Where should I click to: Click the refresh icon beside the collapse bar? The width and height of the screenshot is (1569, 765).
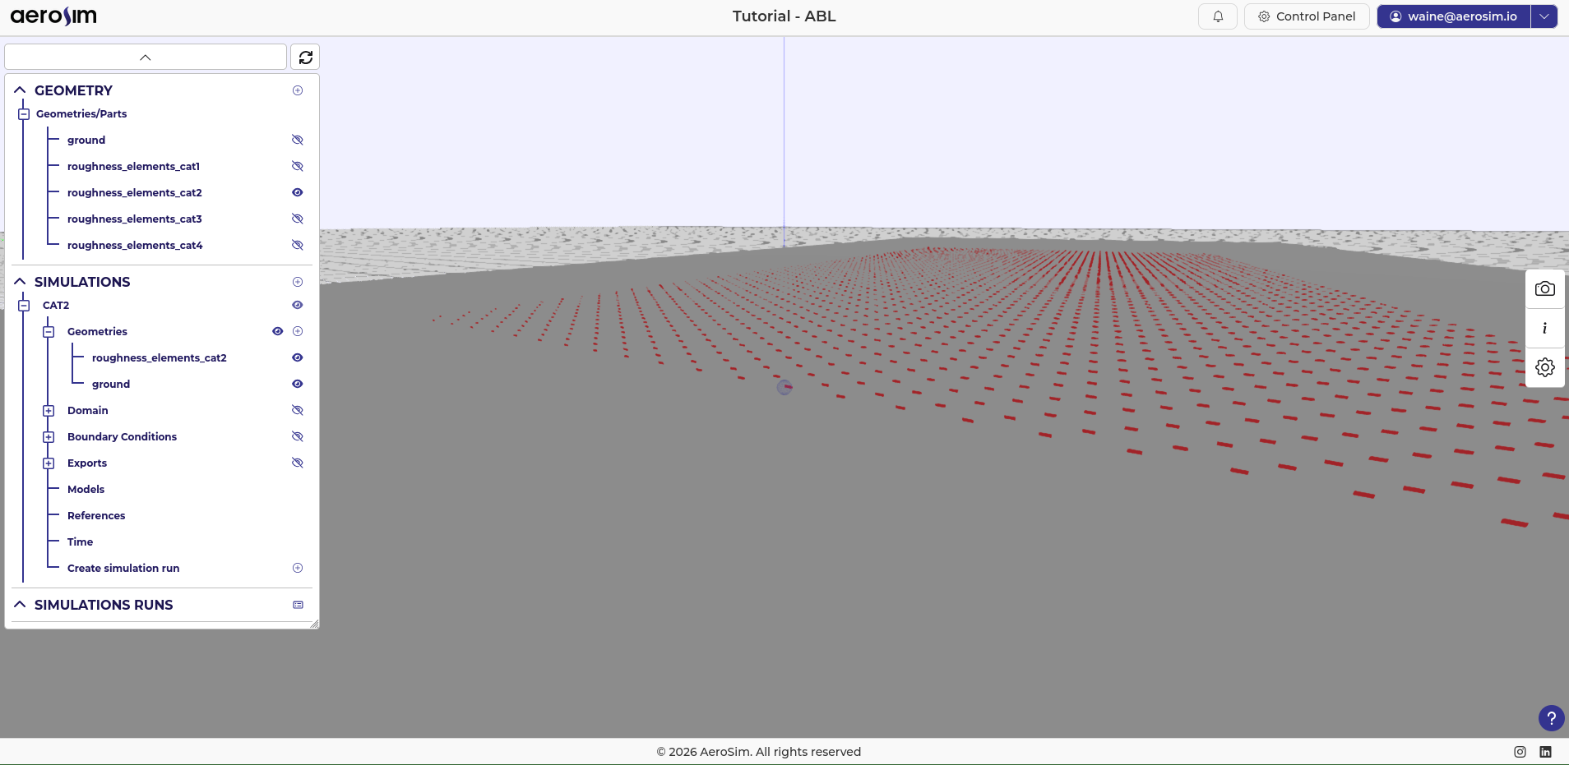(305, 58)
